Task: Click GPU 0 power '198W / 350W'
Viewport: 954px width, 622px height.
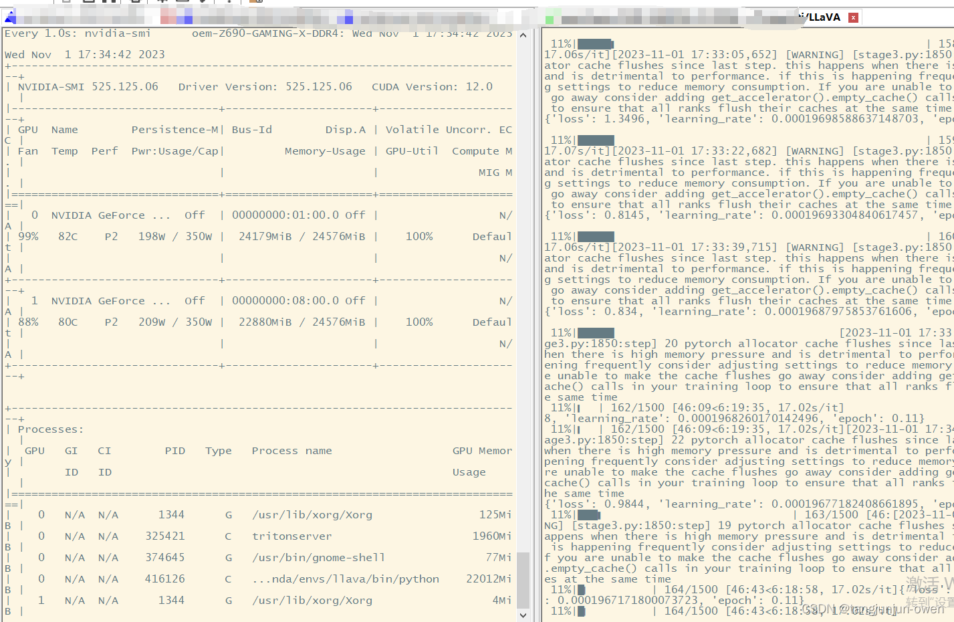Action: (x=175, y=237)
